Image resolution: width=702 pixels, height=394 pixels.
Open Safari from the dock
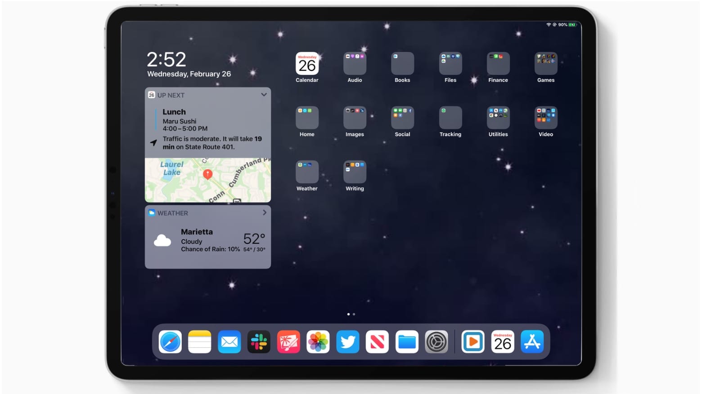coord(171,341)
